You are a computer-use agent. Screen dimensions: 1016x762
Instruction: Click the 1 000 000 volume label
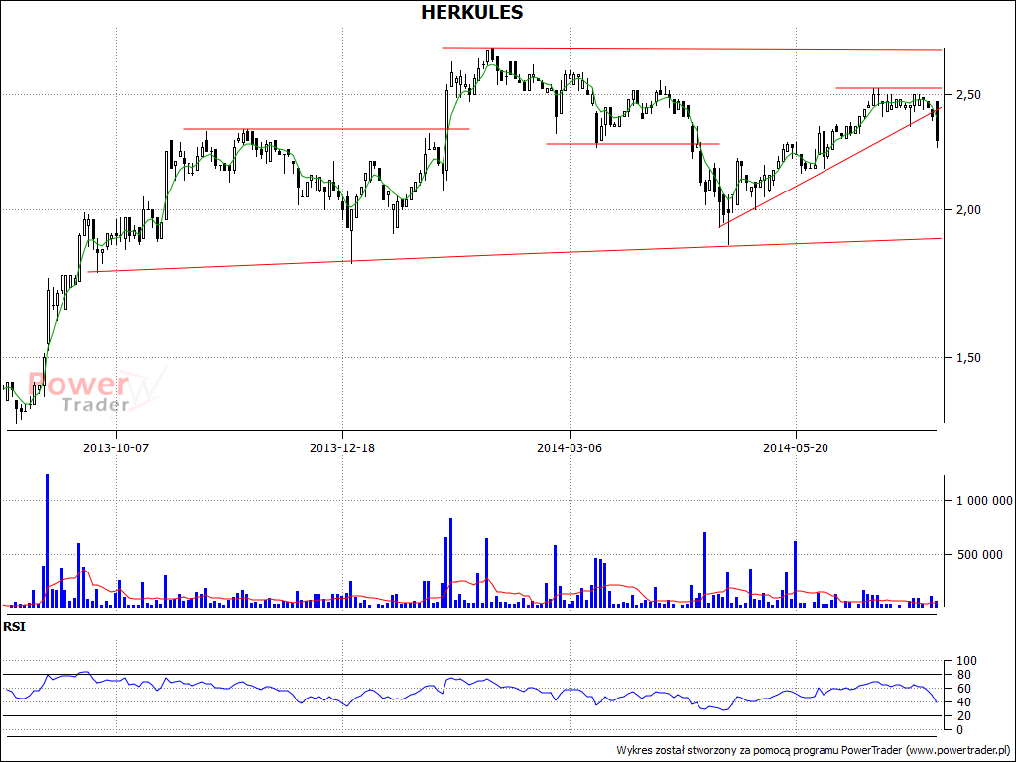(983, 501)
